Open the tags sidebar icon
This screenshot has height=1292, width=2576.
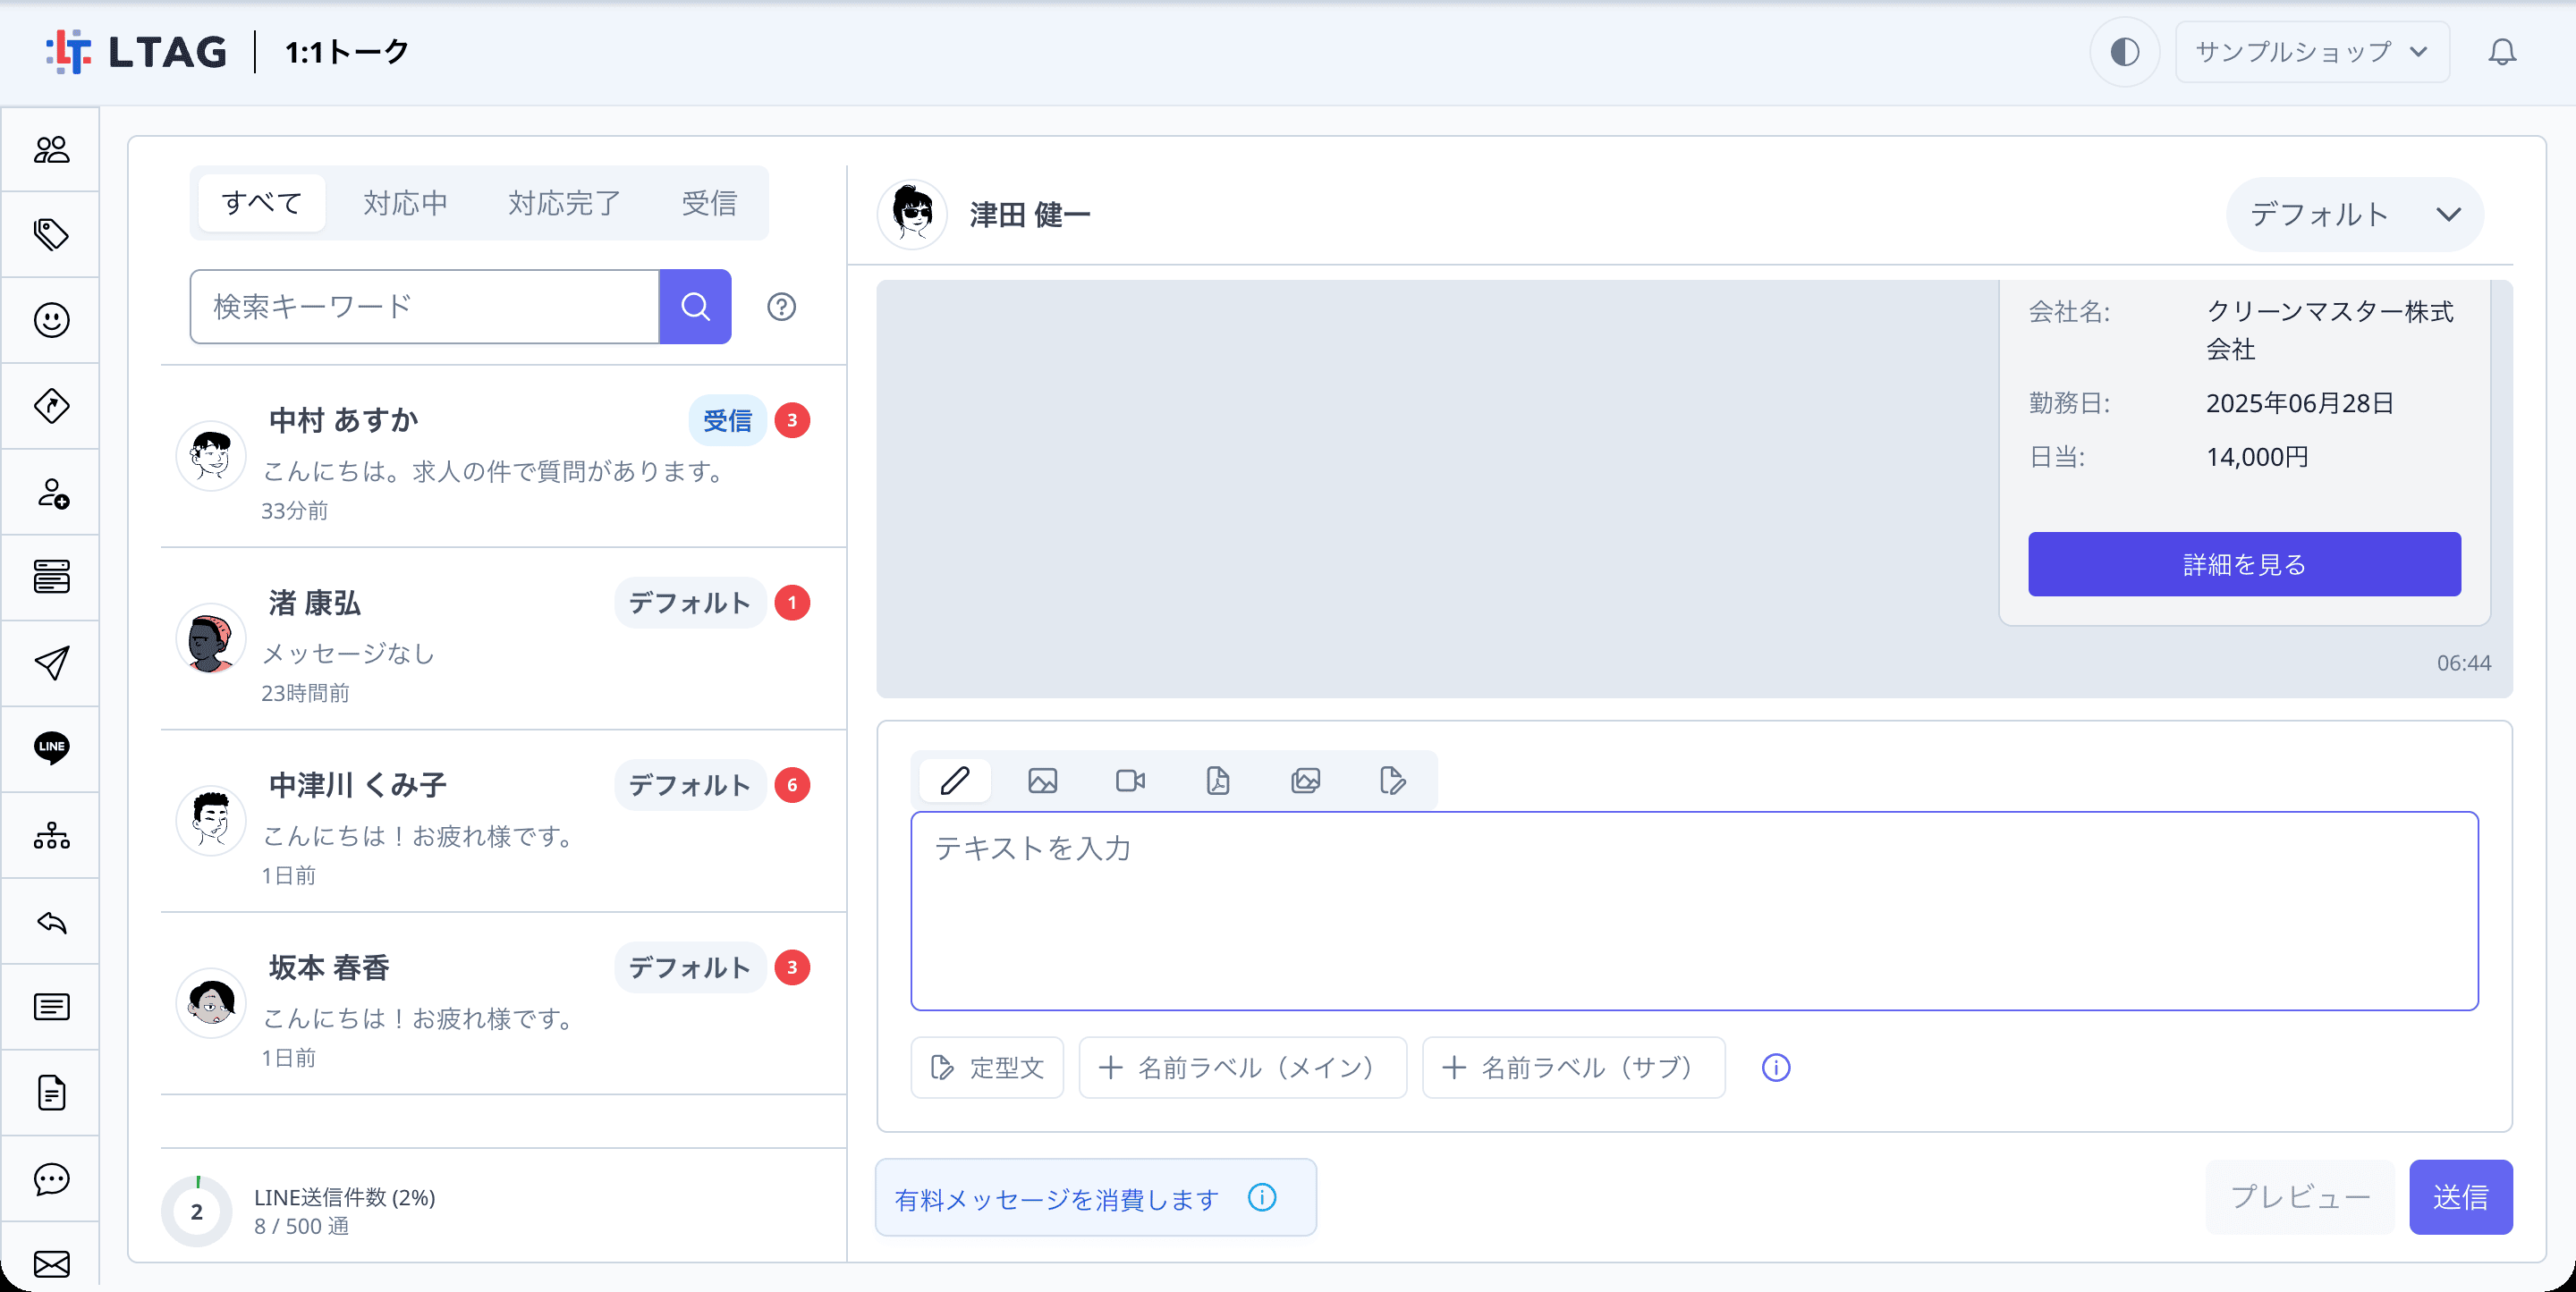click(51, 235)
